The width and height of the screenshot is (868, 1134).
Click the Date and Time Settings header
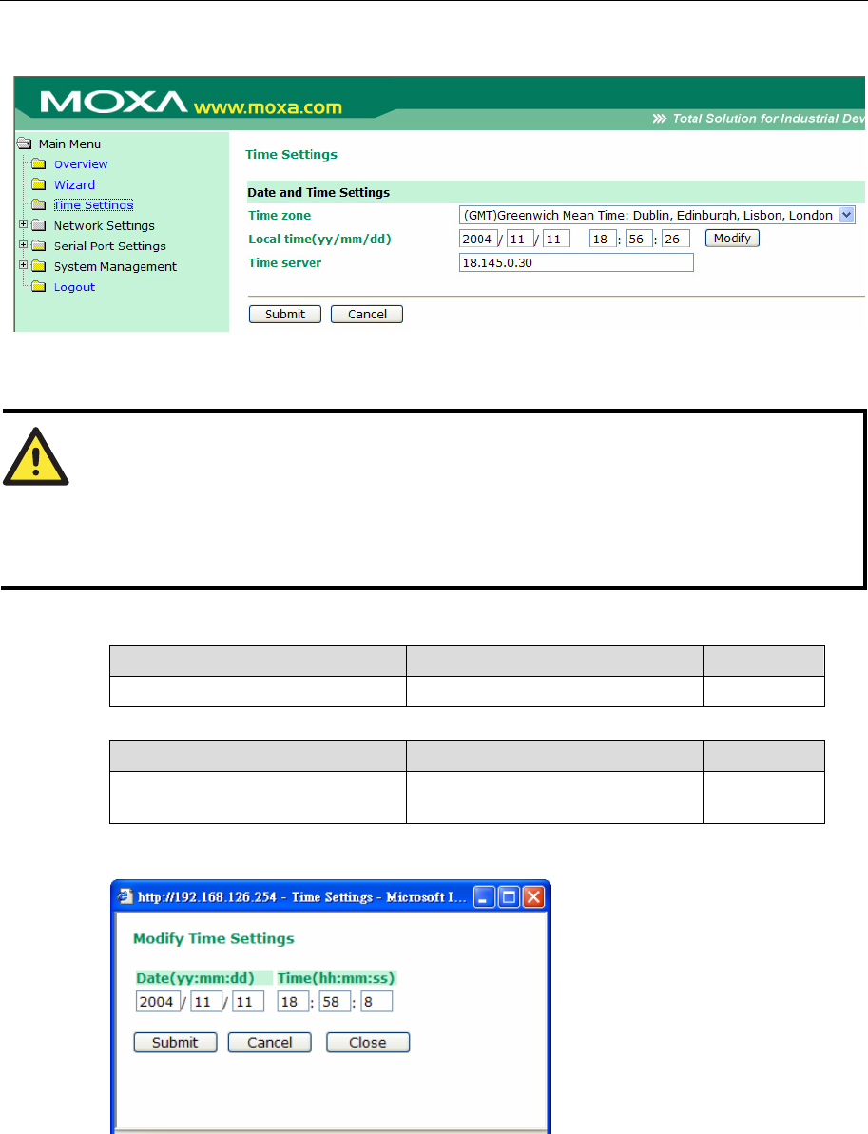318,192
